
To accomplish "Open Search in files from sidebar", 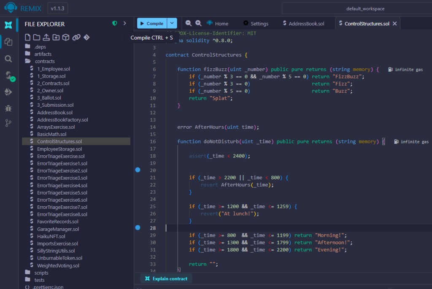I will [8, 59].
